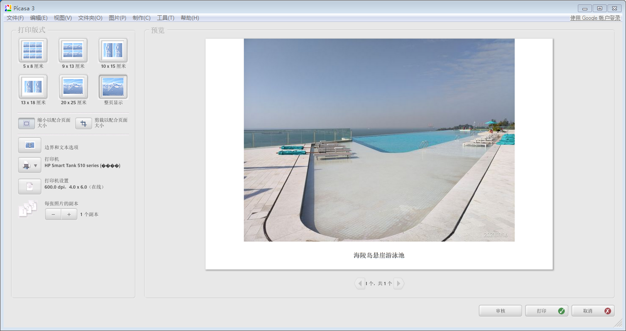Toggle 缩小以配合页面大小 shrink to fit
Viewport: 626px width, 331px height.
click(27, 124)
